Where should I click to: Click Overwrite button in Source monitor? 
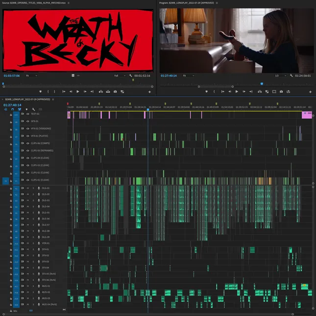[108, 92]
